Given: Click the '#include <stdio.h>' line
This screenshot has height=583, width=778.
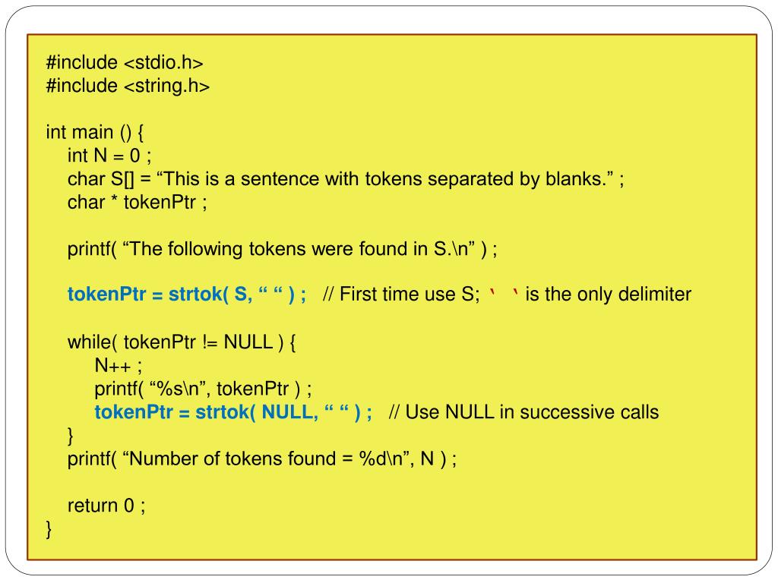Looking at the screenshot, I should 125,62.
